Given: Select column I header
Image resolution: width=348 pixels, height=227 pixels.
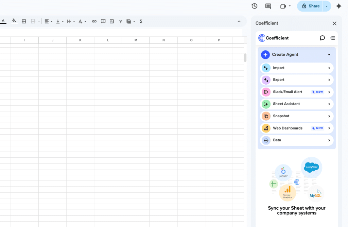Looking at the screenshot, I should click(24, 40).
